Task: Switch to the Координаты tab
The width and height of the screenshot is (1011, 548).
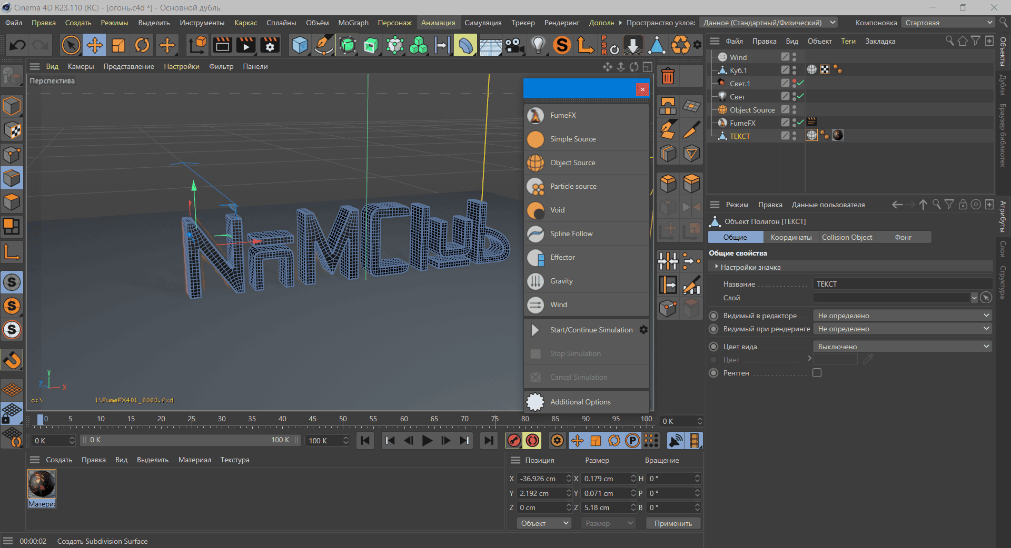Action: (x=791, y=237)
